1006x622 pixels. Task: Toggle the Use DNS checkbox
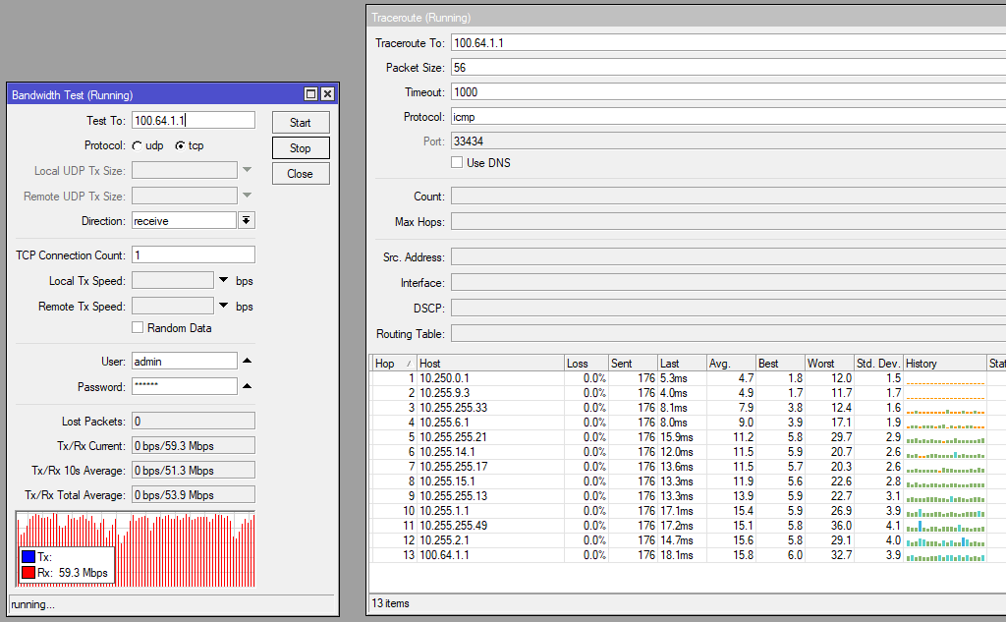click(x=457, y=162)
